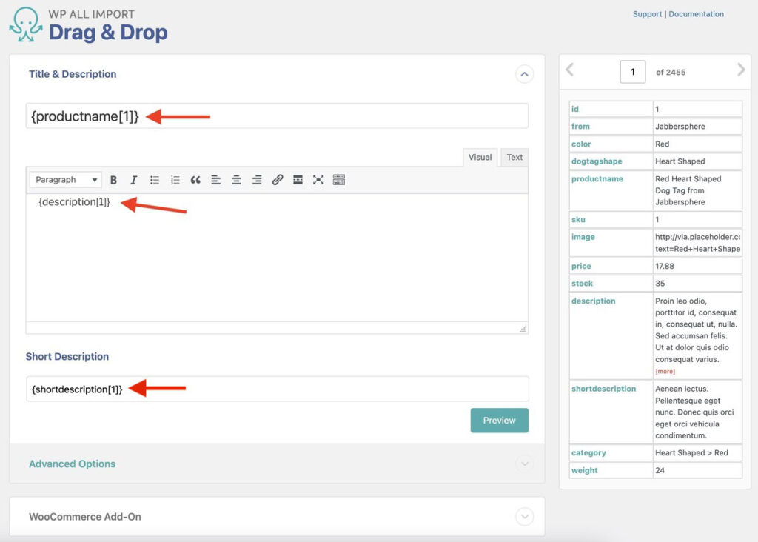
Task: Select the dogtagshape field label
Action: (x=597, y=161)
